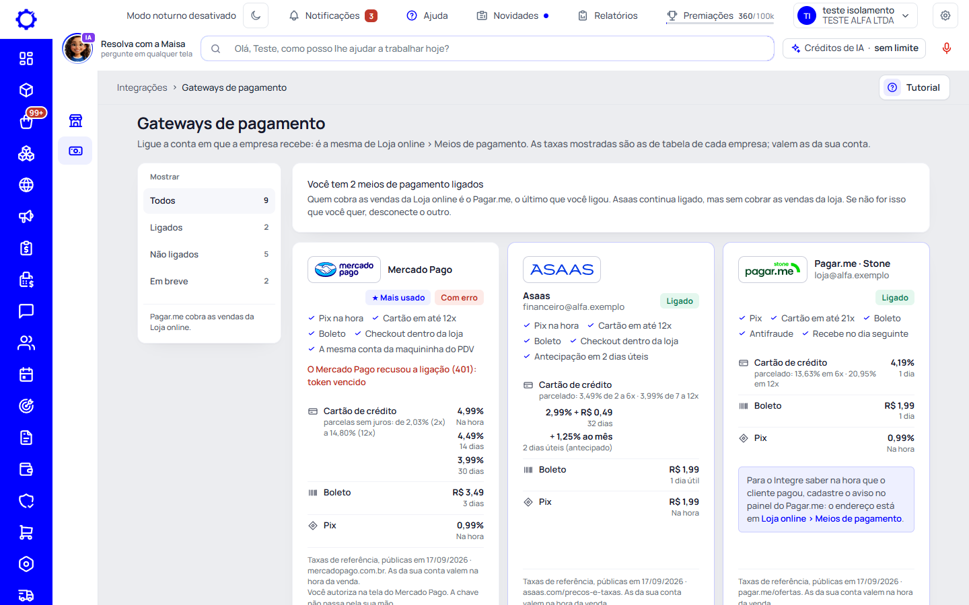Open the chat bubble icon
The image size is (969, 605).
26,311
